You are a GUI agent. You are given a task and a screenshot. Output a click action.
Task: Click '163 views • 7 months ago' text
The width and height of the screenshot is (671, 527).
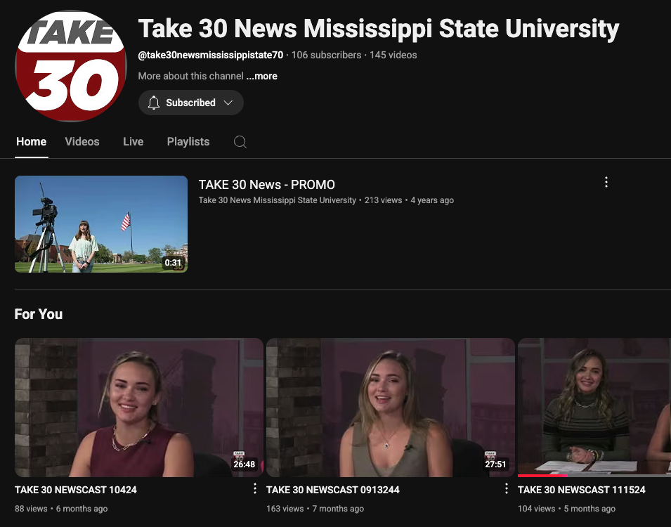pyautogui.click(x=315, y=509)
